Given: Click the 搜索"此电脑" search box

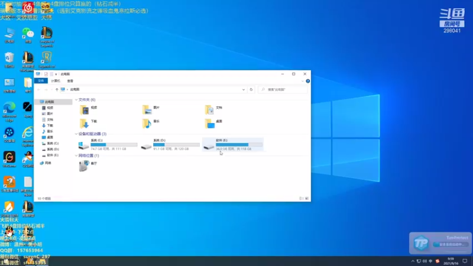Looking at the screenshot, I should click(x=283, y=90).
